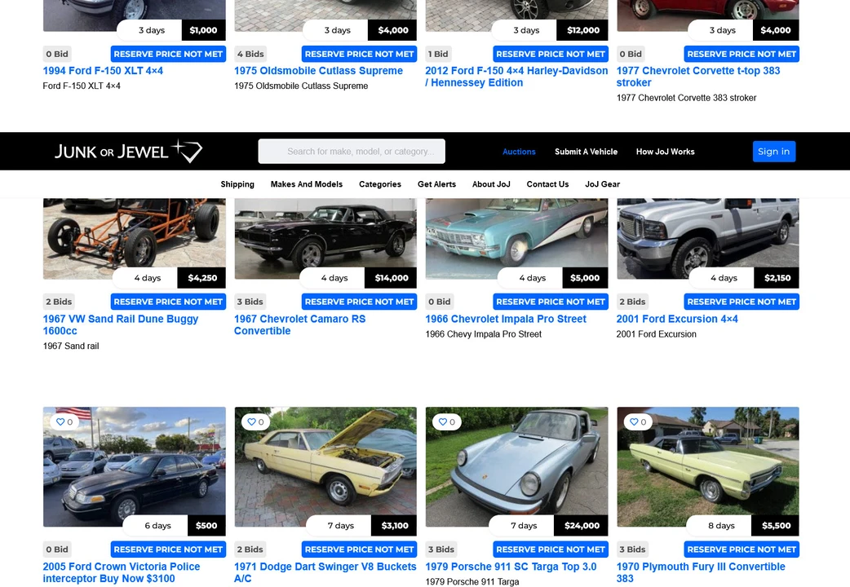This screenshot has height=587, width=850.
Task: Click Reserve Price Not Met on Plymouth Fury
Action: pyautogui.click(x=742, y=549)
